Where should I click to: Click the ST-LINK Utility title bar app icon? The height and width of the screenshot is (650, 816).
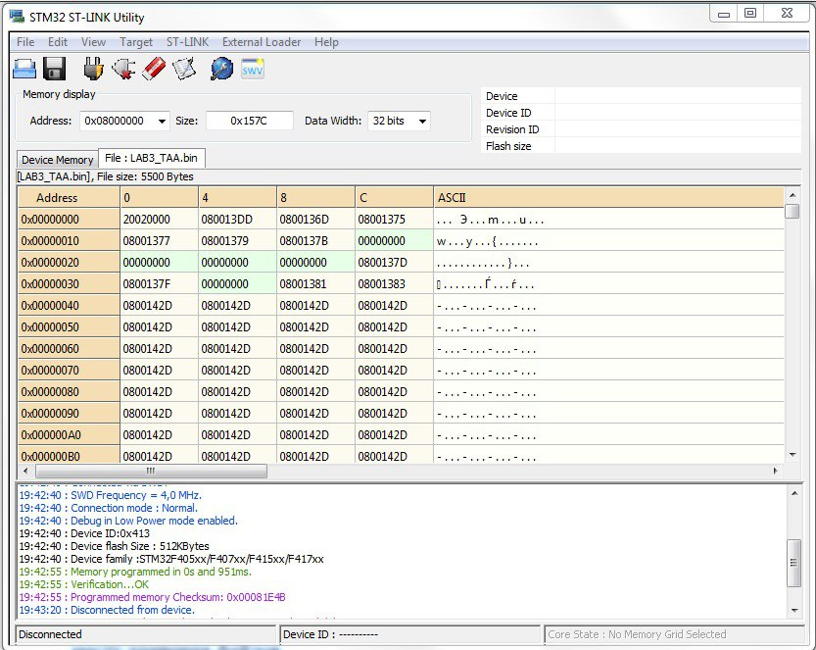tap(18, 16)
